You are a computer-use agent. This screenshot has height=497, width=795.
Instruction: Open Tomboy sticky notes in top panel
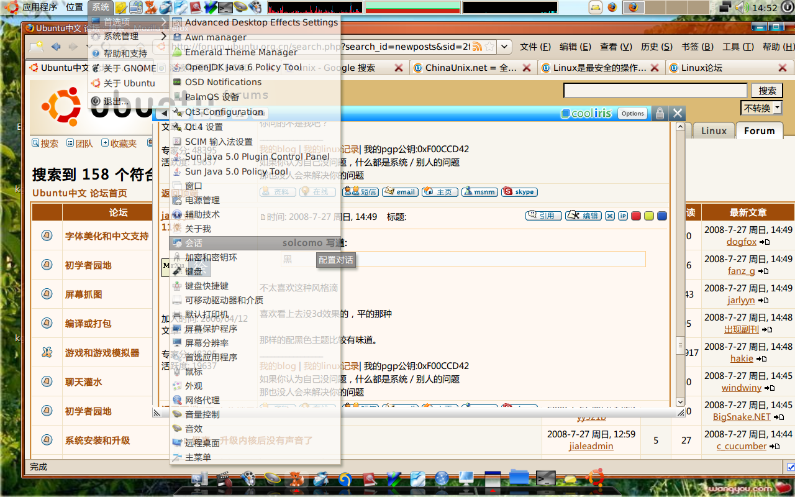(x=120, y=7)
